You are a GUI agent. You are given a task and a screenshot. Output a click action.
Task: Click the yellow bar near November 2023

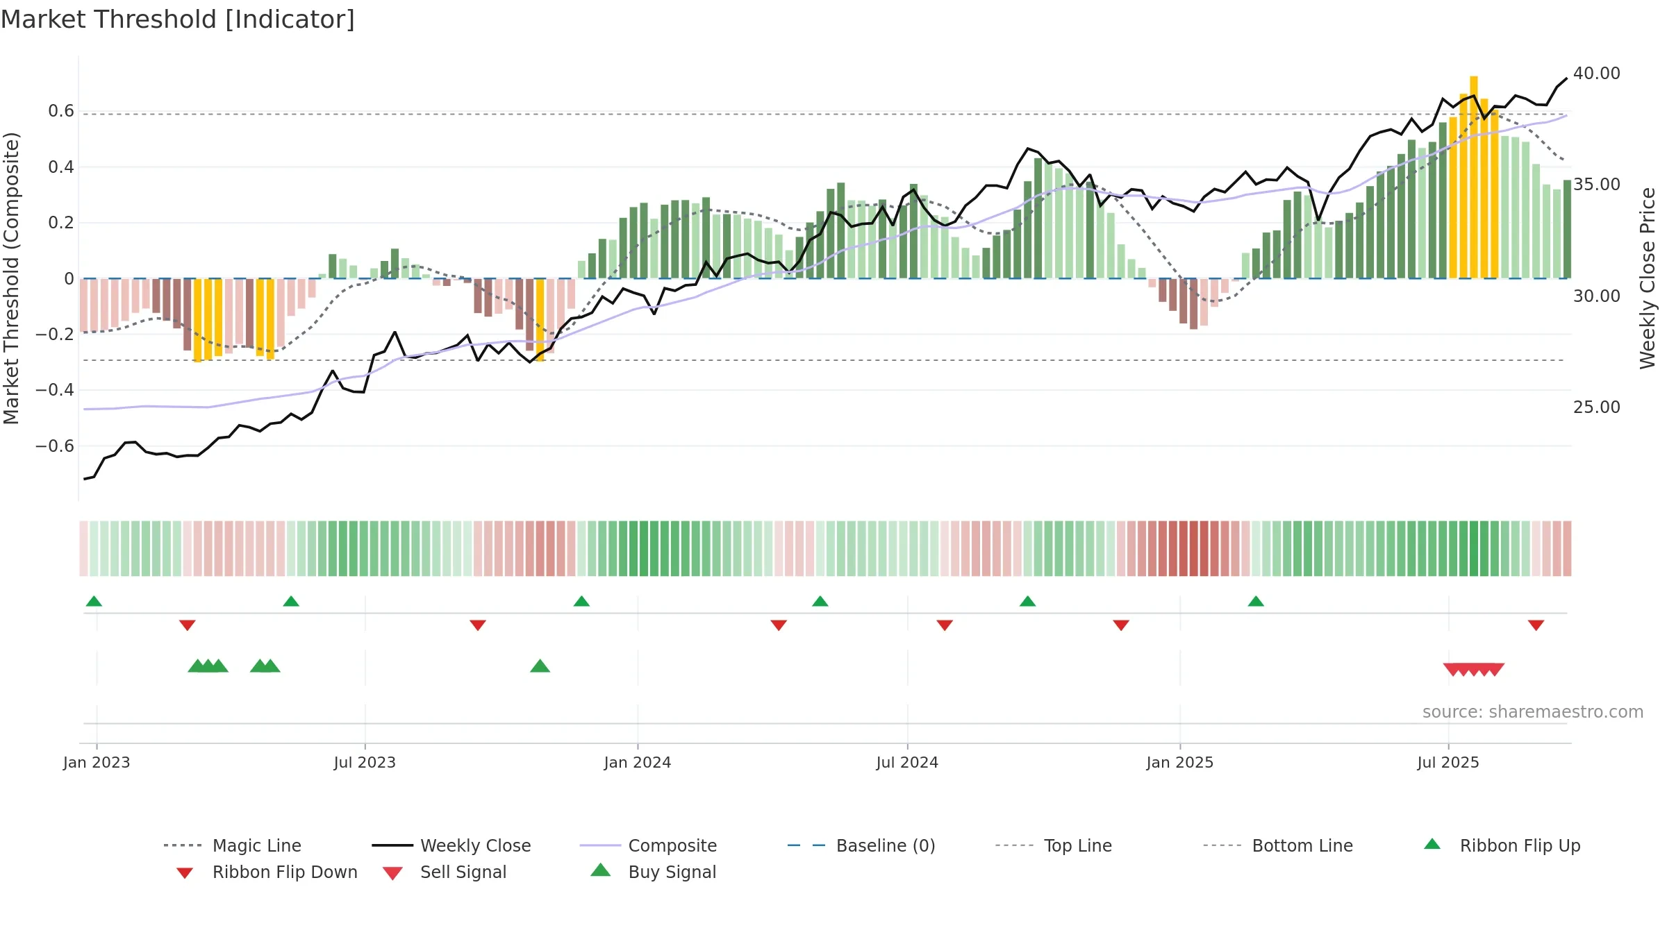point(540,320)
